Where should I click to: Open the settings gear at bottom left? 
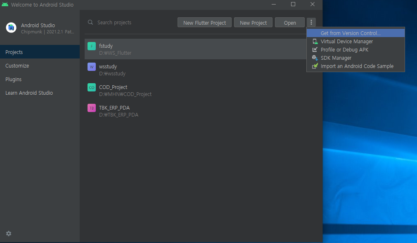9,234
